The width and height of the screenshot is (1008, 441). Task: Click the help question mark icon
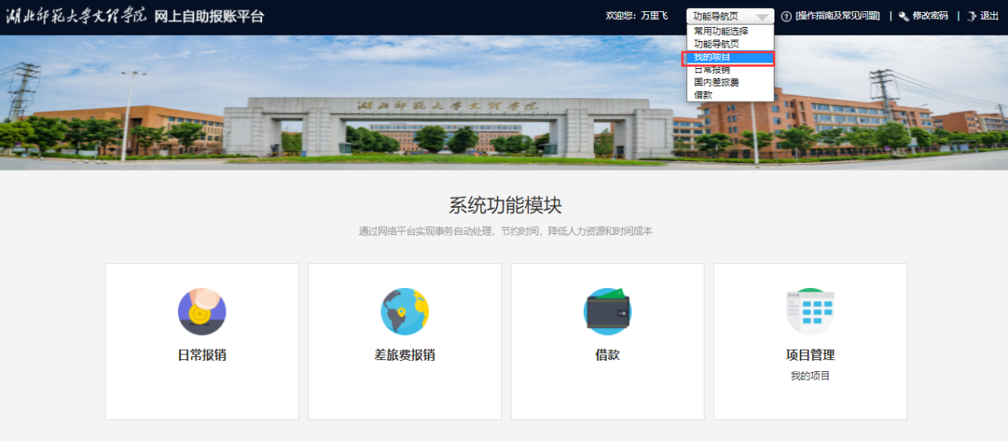[786, 16]
